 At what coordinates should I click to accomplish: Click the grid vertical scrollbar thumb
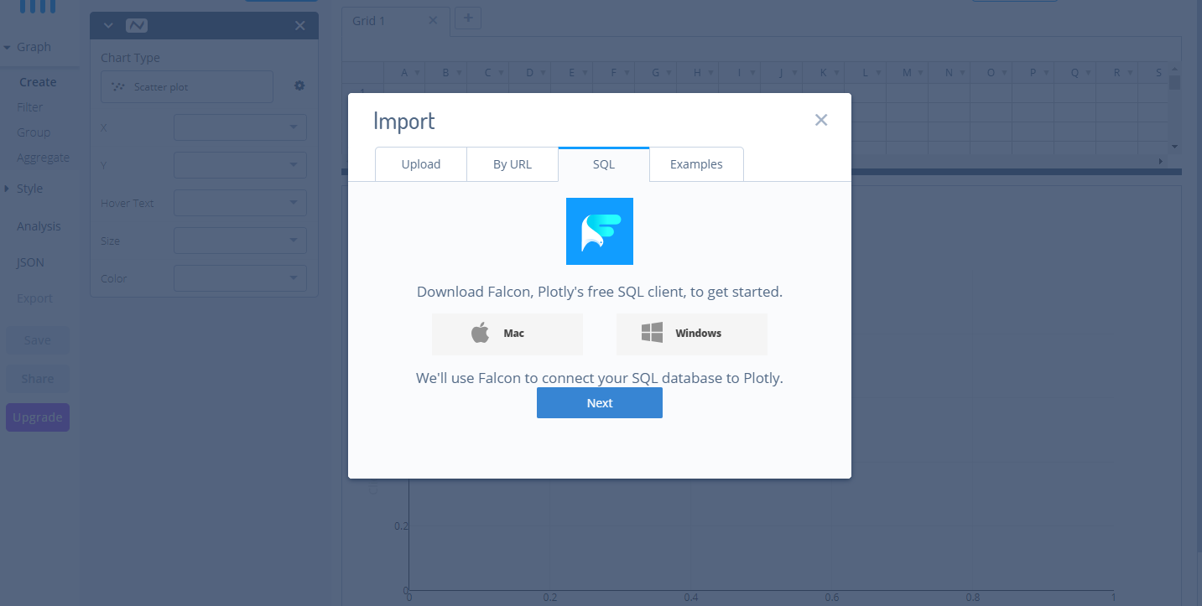1174,82
